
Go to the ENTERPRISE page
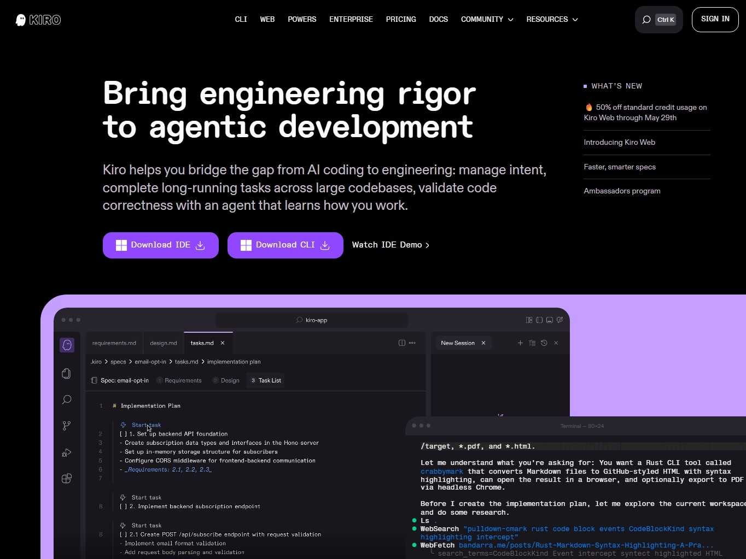click(x=351, y=20)
